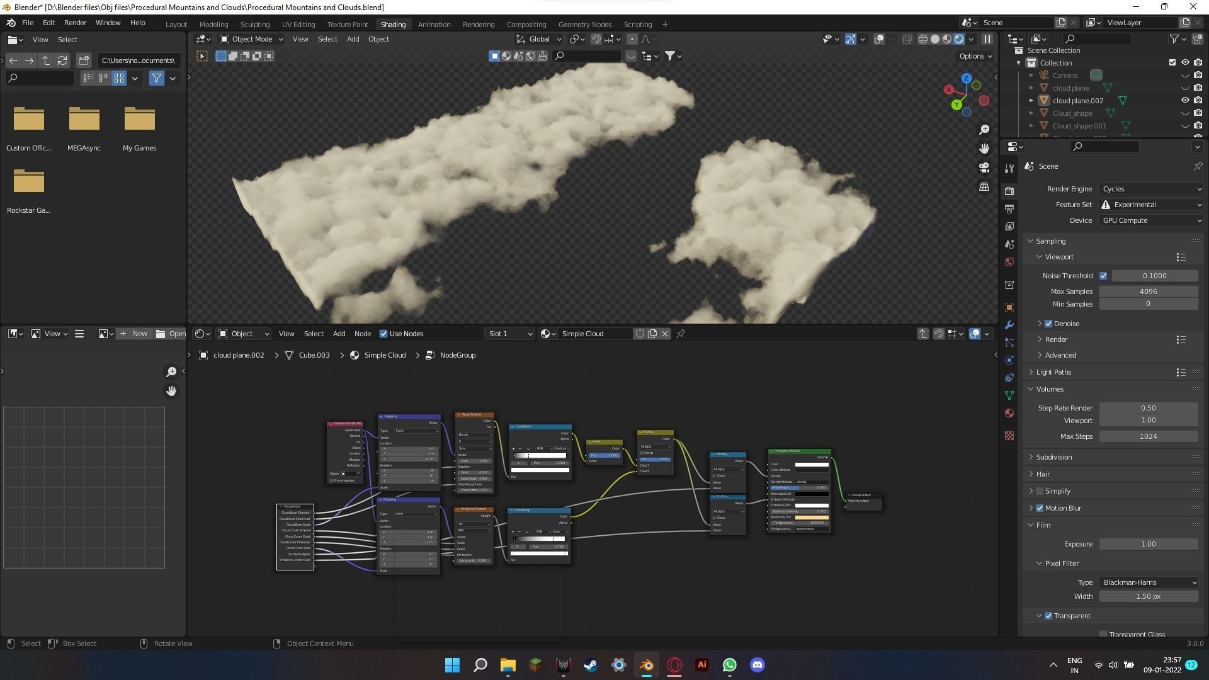Adjust the Max Samples value field
The width and height of the screenshot is (1209, 680).
[1149, 292]
